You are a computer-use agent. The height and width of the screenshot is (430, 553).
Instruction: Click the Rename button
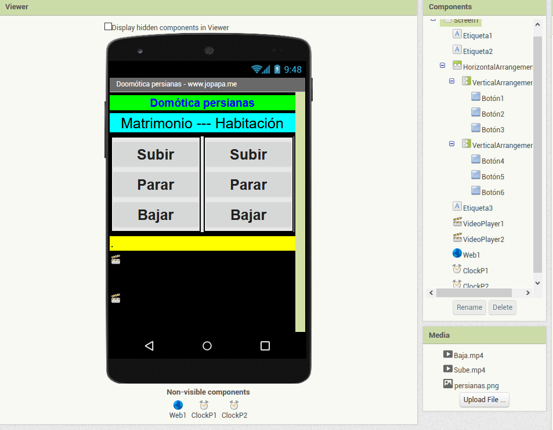(469, 308)
